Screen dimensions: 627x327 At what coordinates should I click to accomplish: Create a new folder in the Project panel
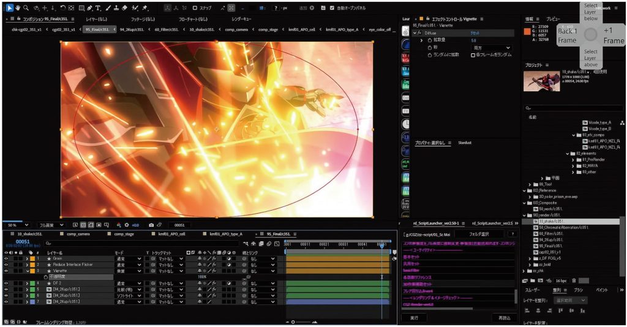point(533,280)
